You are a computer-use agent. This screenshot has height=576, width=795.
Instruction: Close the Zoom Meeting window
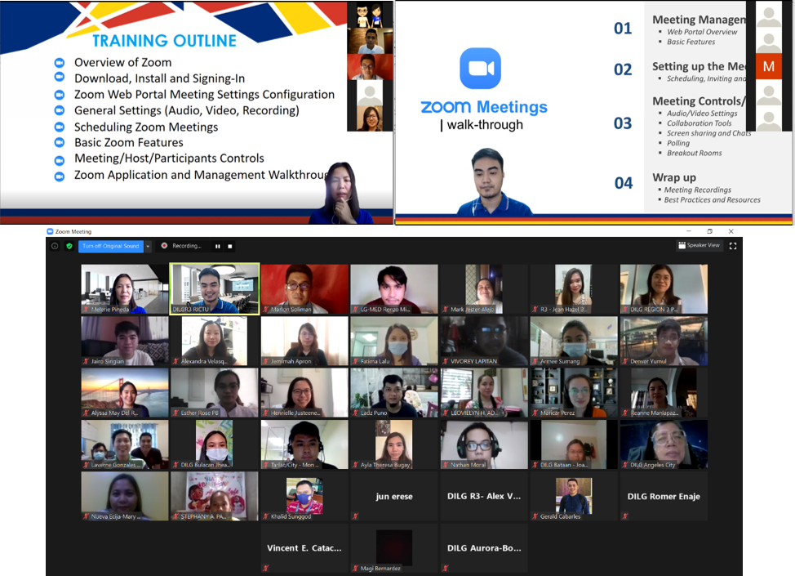[x=731, y=231]
